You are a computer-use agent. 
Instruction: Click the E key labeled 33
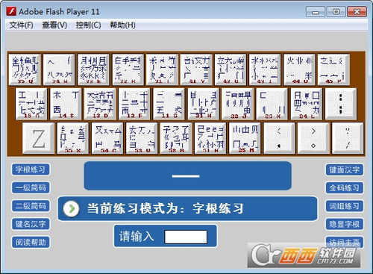click(x=93, y=69)
